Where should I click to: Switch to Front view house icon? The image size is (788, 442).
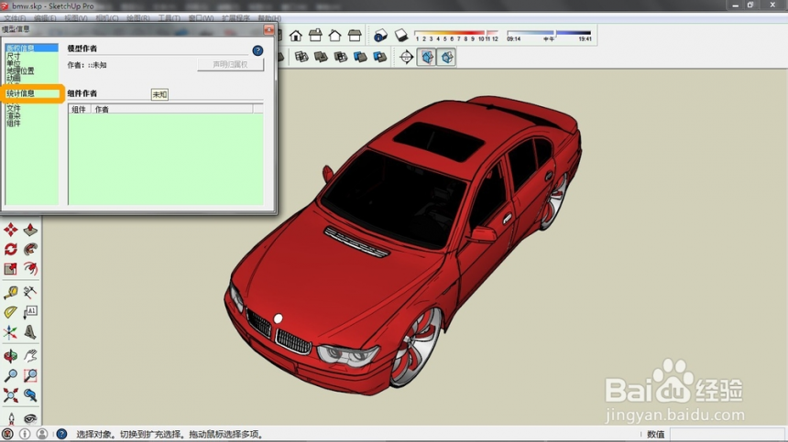coord(296,36)
